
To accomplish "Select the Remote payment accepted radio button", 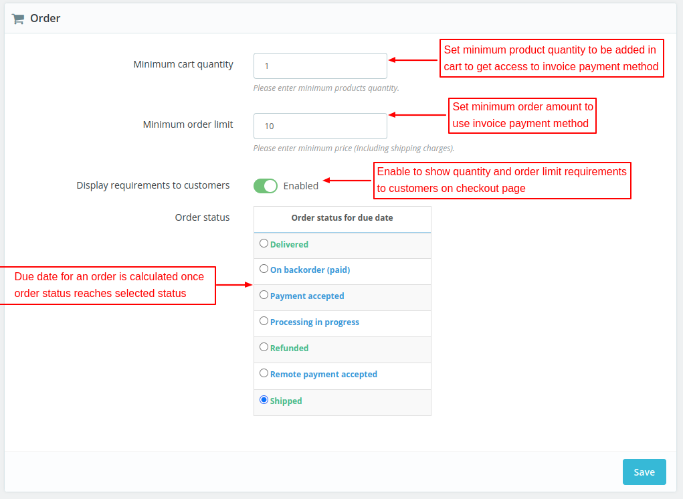I will pyautogui.click(x=264, y=373).
